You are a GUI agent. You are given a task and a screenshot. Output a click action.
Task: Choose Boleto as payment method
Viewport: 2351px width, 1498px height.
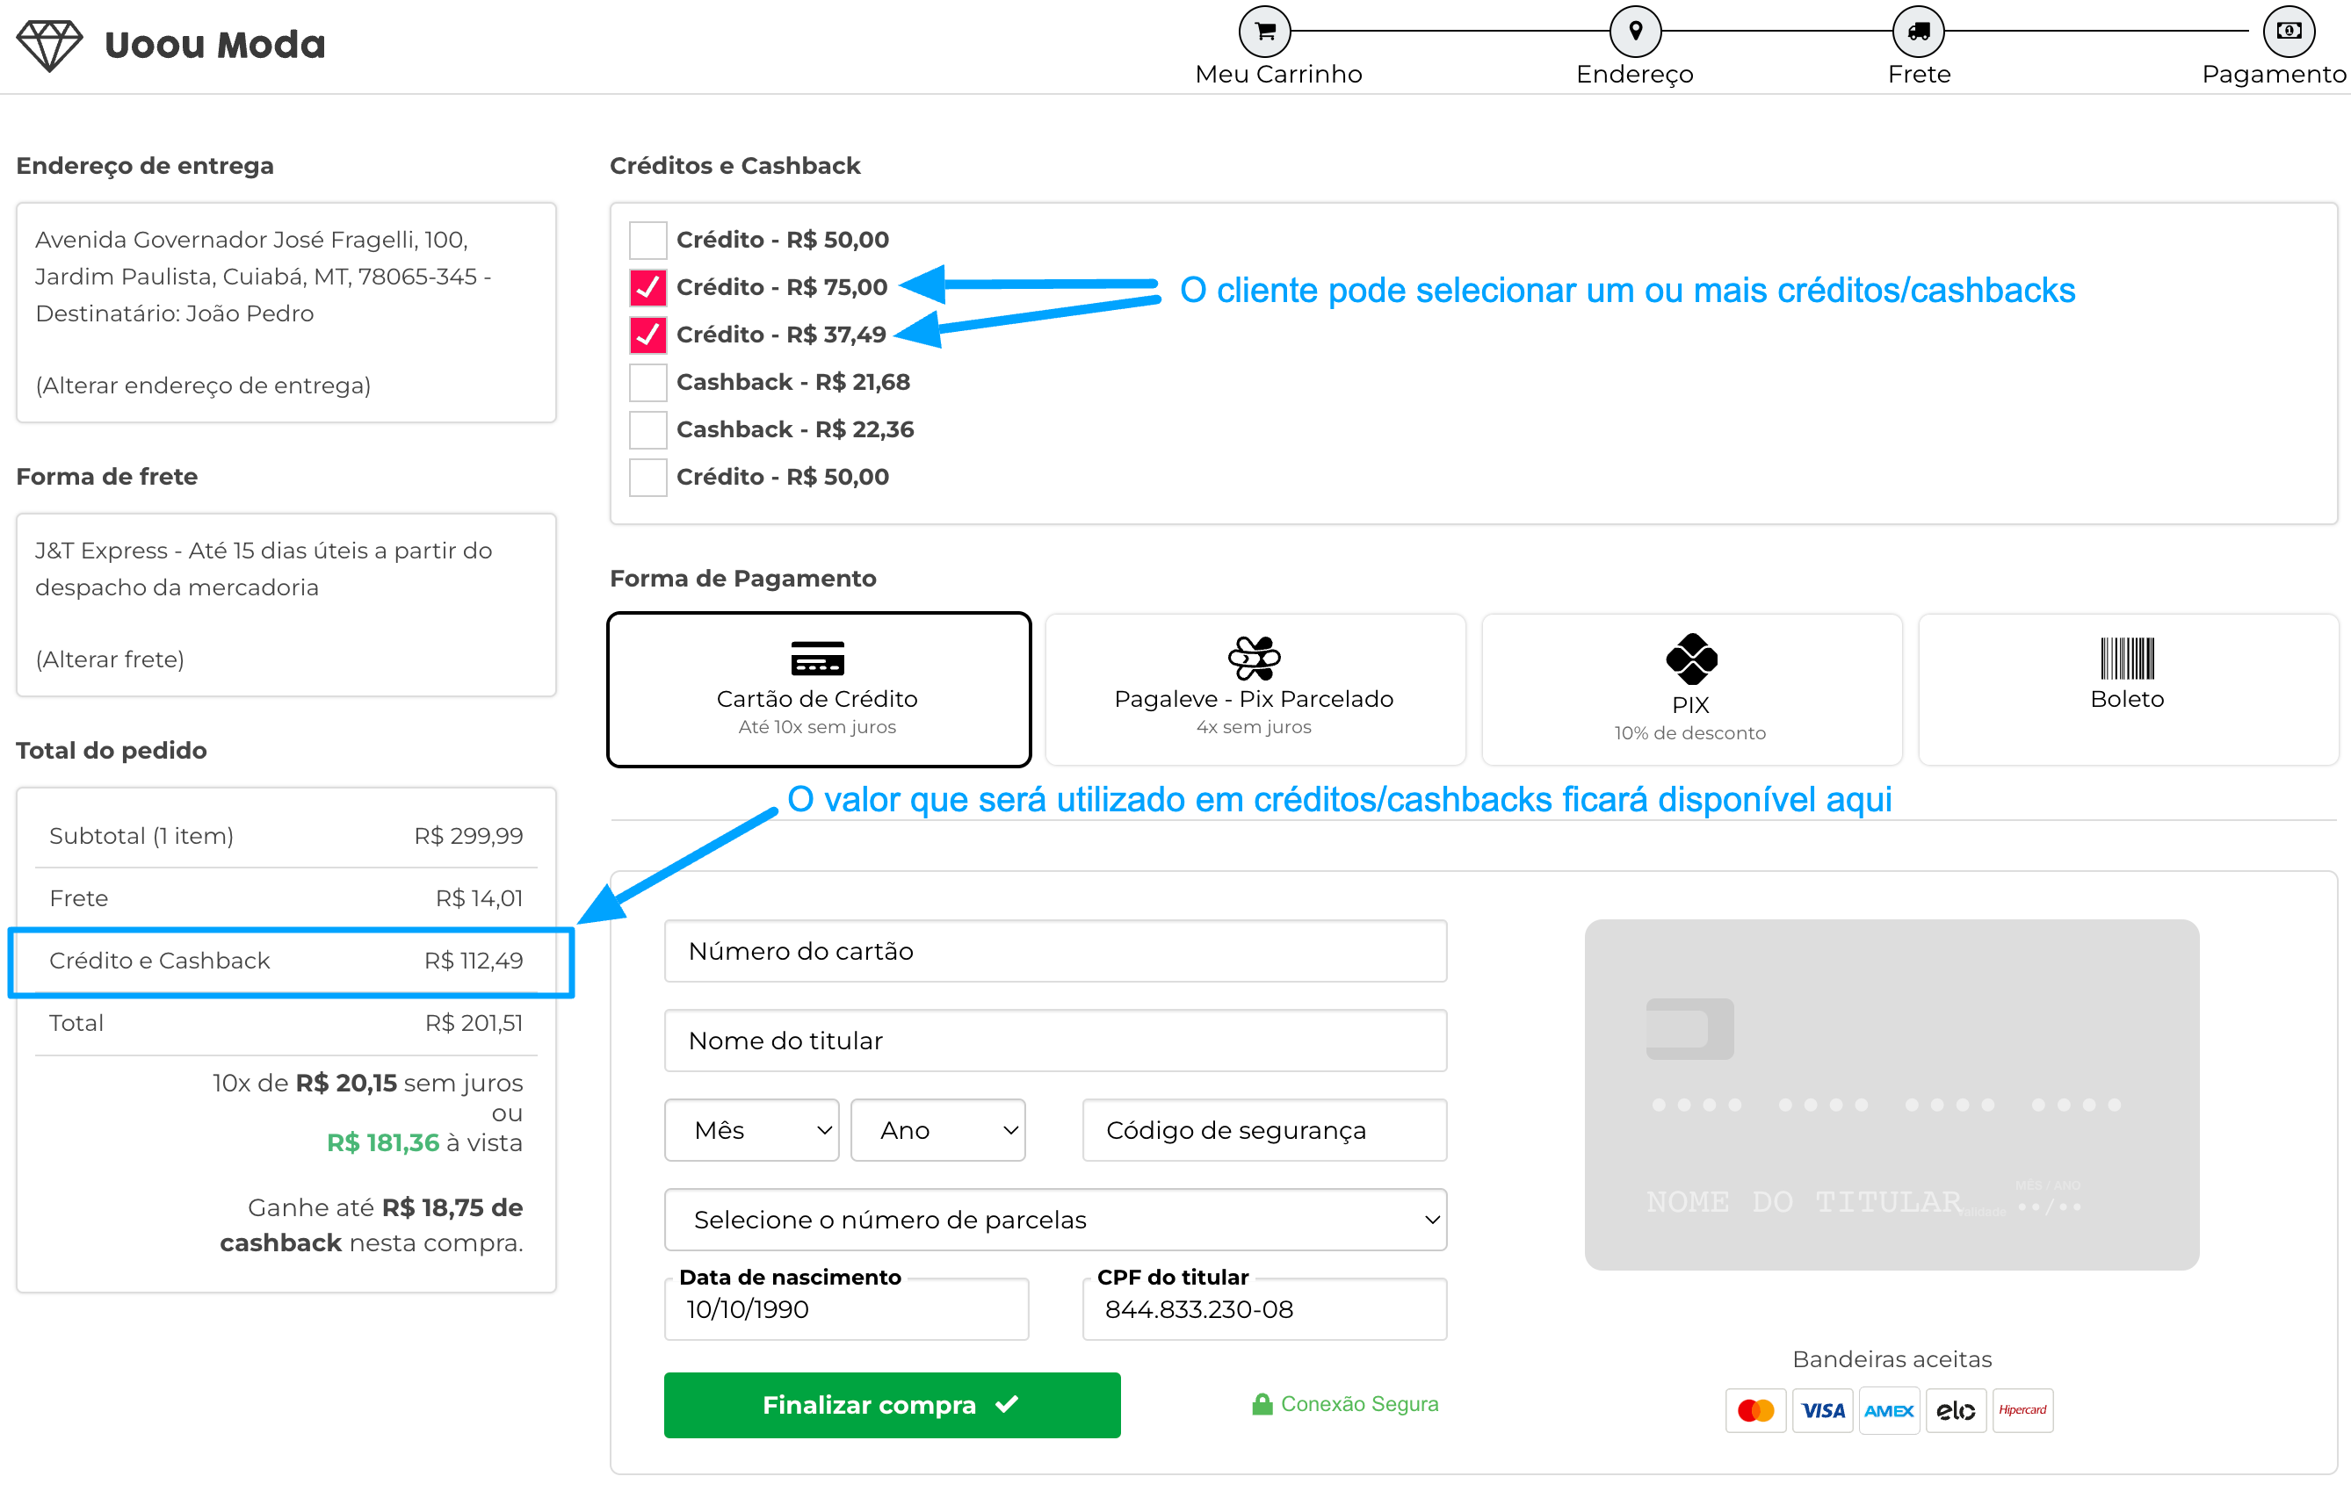(2128, 689)
